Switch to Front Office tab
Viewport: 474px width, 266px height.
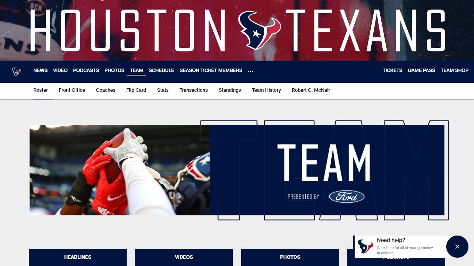(x=72, y=90)
